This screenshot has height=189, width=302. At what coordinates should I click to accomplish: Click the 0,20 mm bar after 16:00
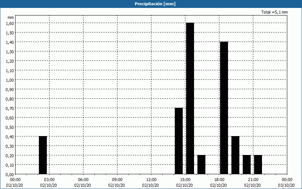pos(202,164)
